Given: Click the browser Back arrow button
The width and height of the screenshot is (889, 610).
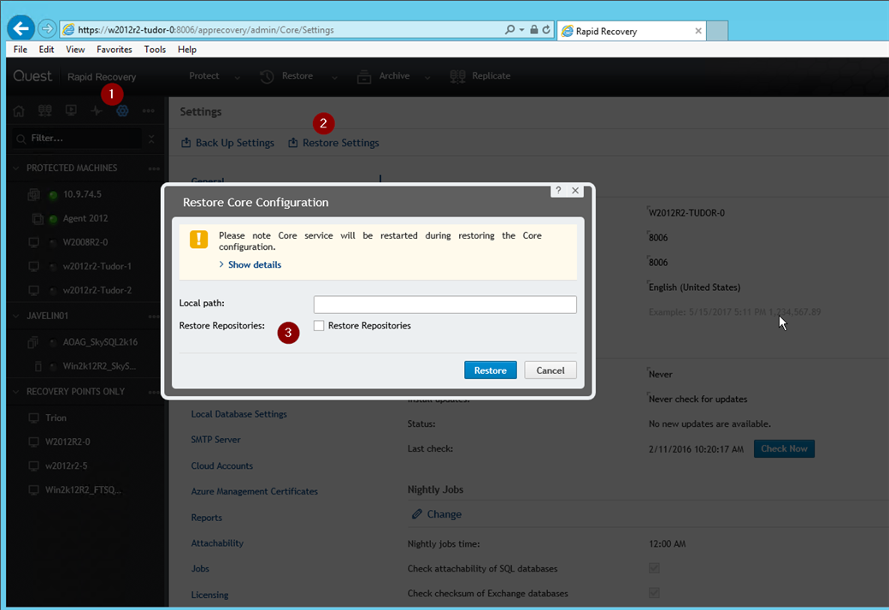Looking at the screenshot, I should pos(21,28).
